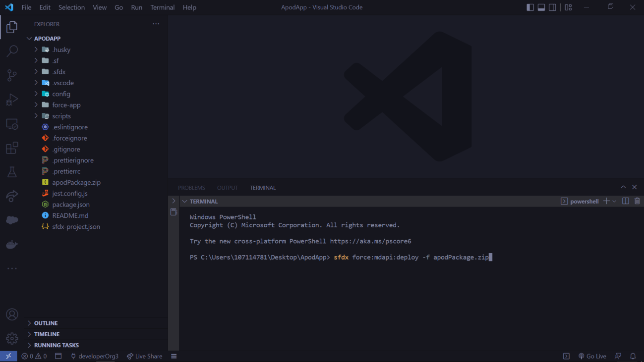644x362 pixels.
Task: Select the apodPackage.zip file
Action: [75, 182]
